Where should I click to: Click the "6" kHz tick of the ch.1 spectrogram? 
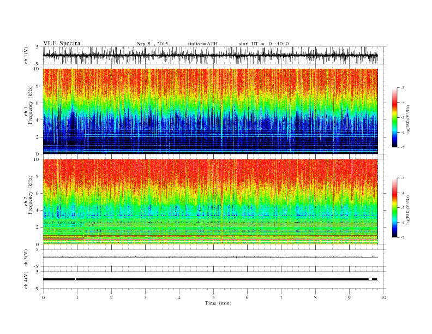38,103
